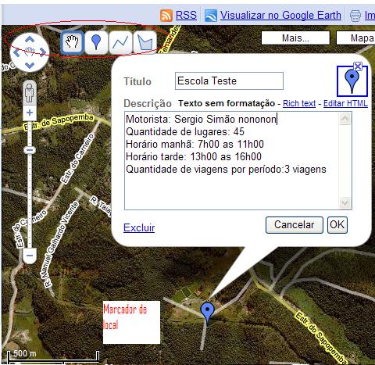Viewport: 375px width, 365px height.
Task: Click the RSS feed icon
Action: (x=166, y=16)
